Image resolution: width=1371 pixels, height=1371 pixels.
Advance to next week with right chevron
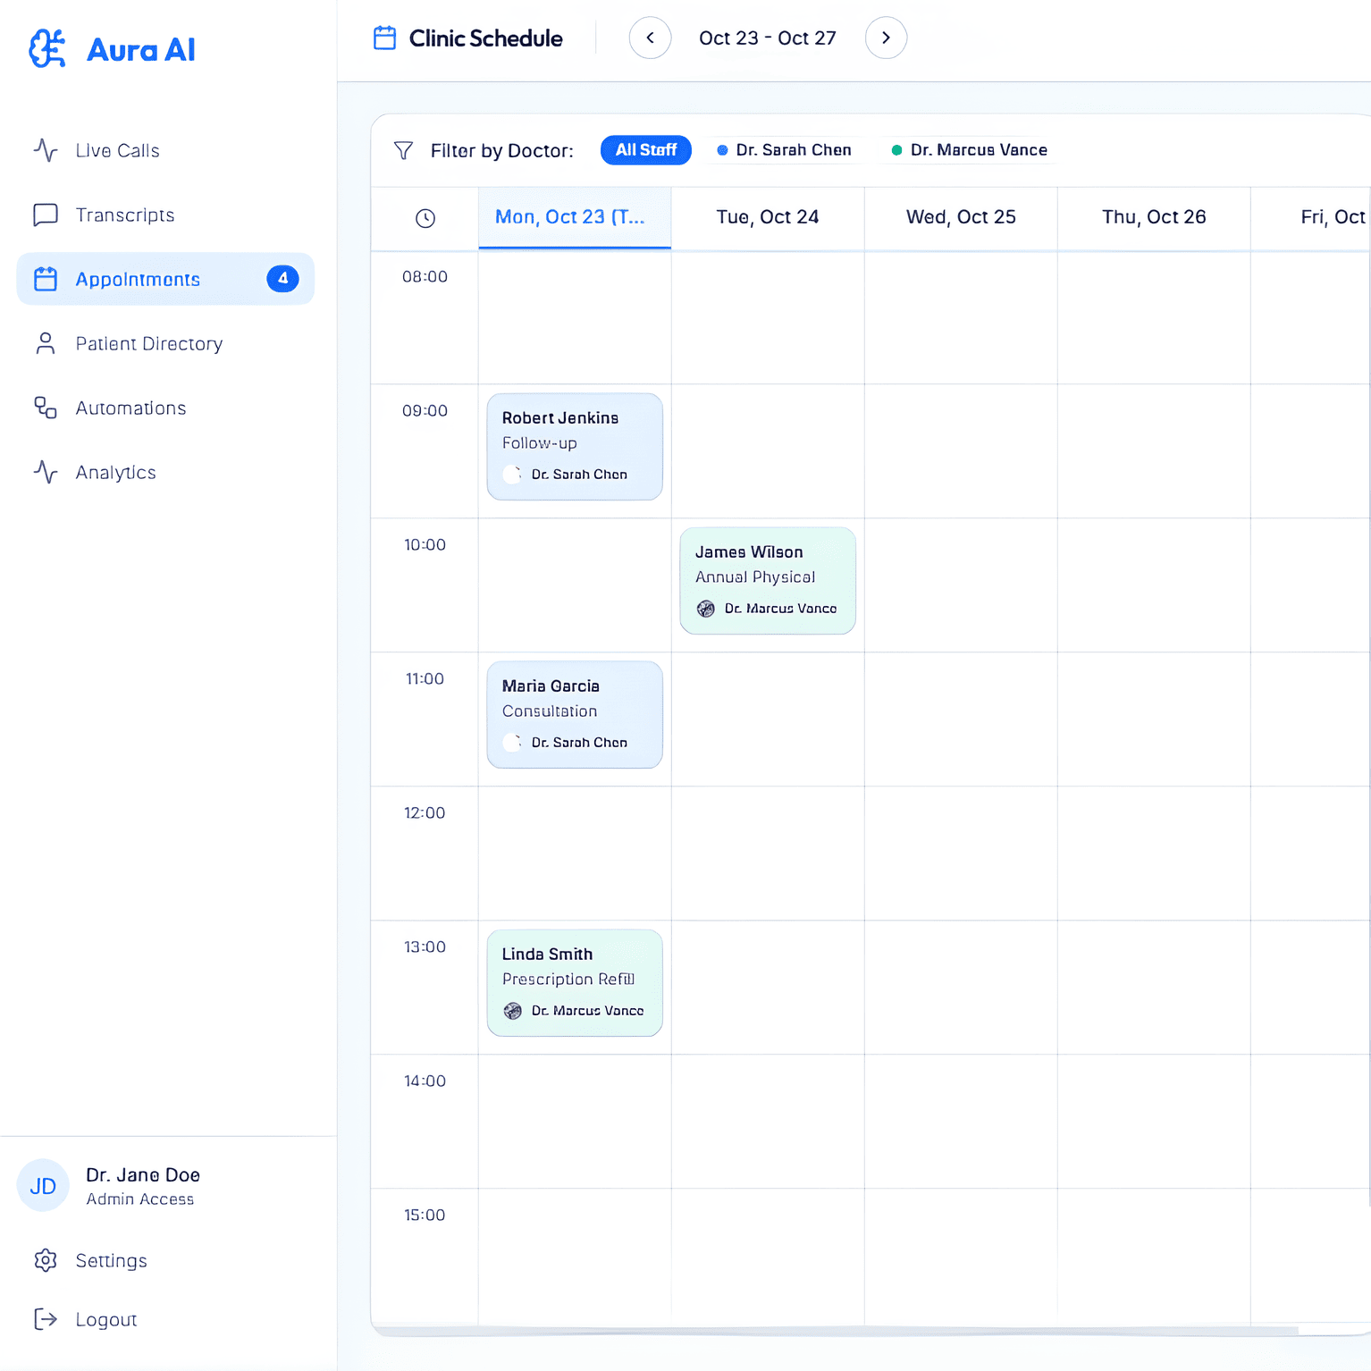pos(886,38)
